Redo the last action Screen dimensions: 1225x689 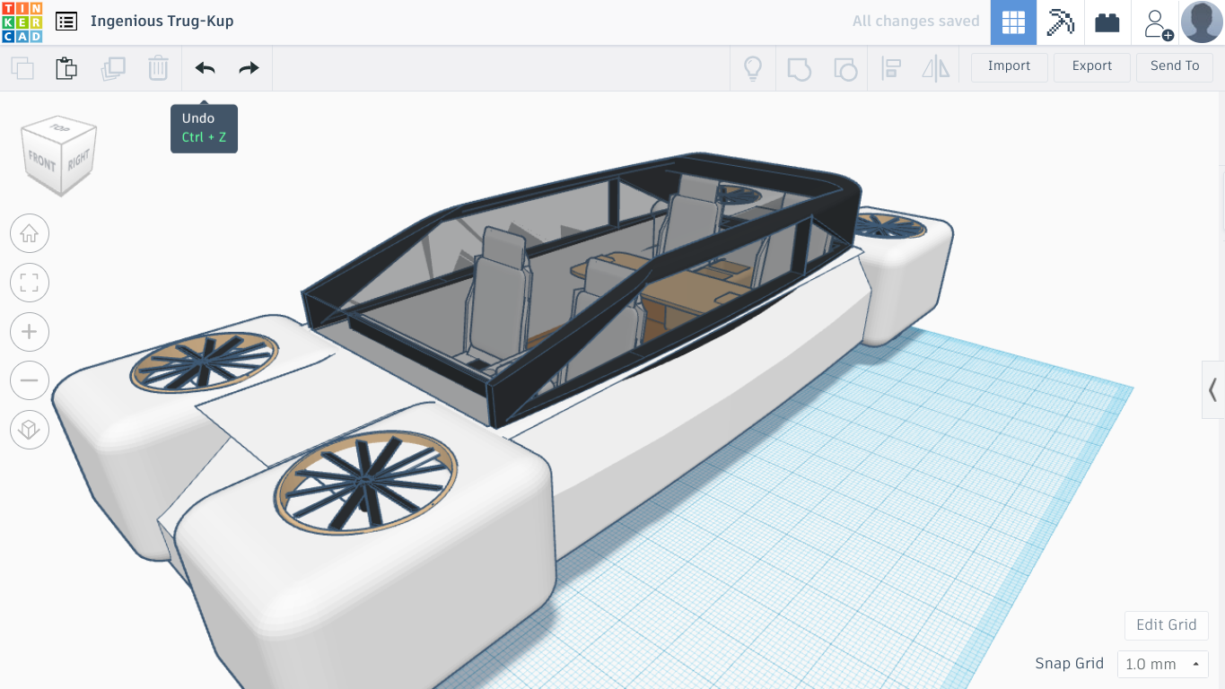point(249,68)
